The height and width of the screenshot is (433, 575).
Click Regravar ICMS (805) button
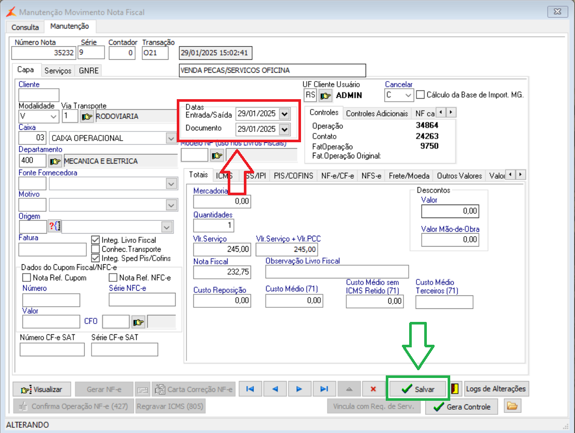pyautogui.click(x=170, y=406)
